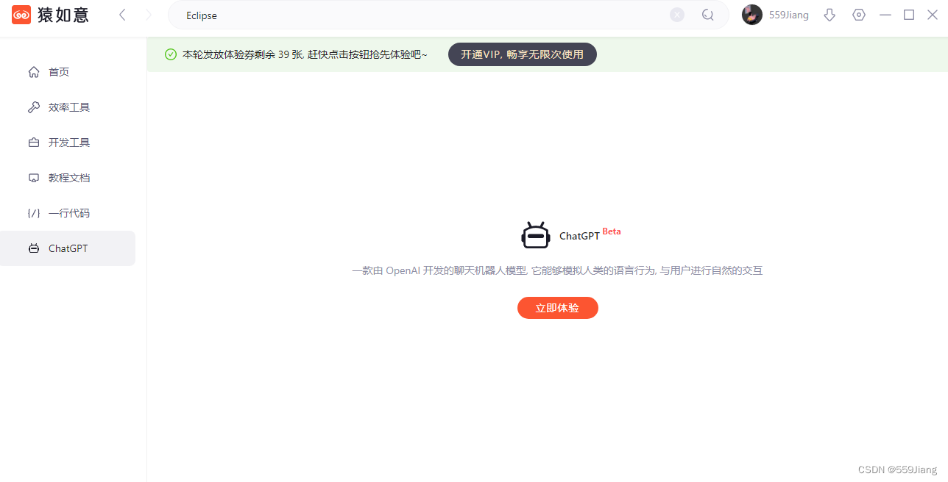Click the 教程文档 icon
Viewport: 948px width, 482px height.
pos(34,178)
